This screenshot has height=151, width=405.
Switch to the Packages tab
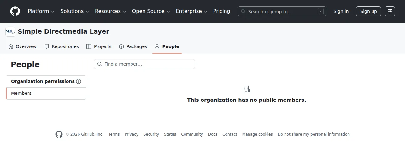133,46
